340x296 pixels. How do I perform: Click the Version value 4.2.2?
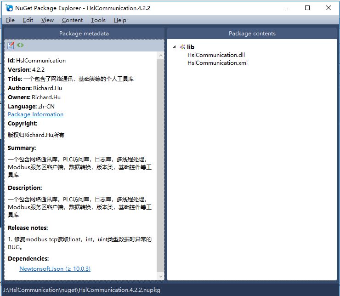click(x=39, y=69)
